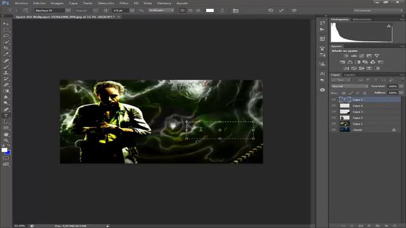
Task: Select the Lasso tool
Action: pos(6,36)
